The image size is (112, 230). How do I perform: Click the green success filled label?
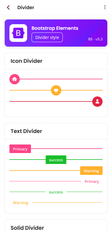[56, 160]
